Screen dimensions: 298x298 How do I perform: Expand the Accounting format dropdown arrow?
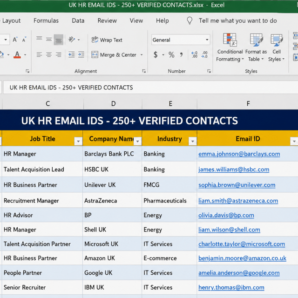pos(163,55)
